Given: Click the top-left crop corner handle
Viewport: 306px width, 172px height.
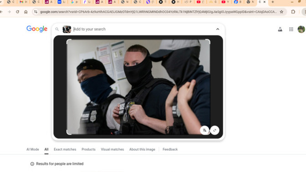Looking at the screenshot, I should pos(68,41).
